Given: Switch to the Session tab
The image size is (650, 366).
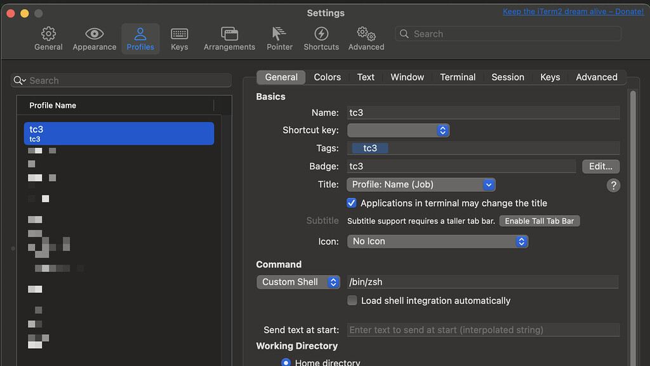Looking at the screenshot, I should (x=508, y=77).
